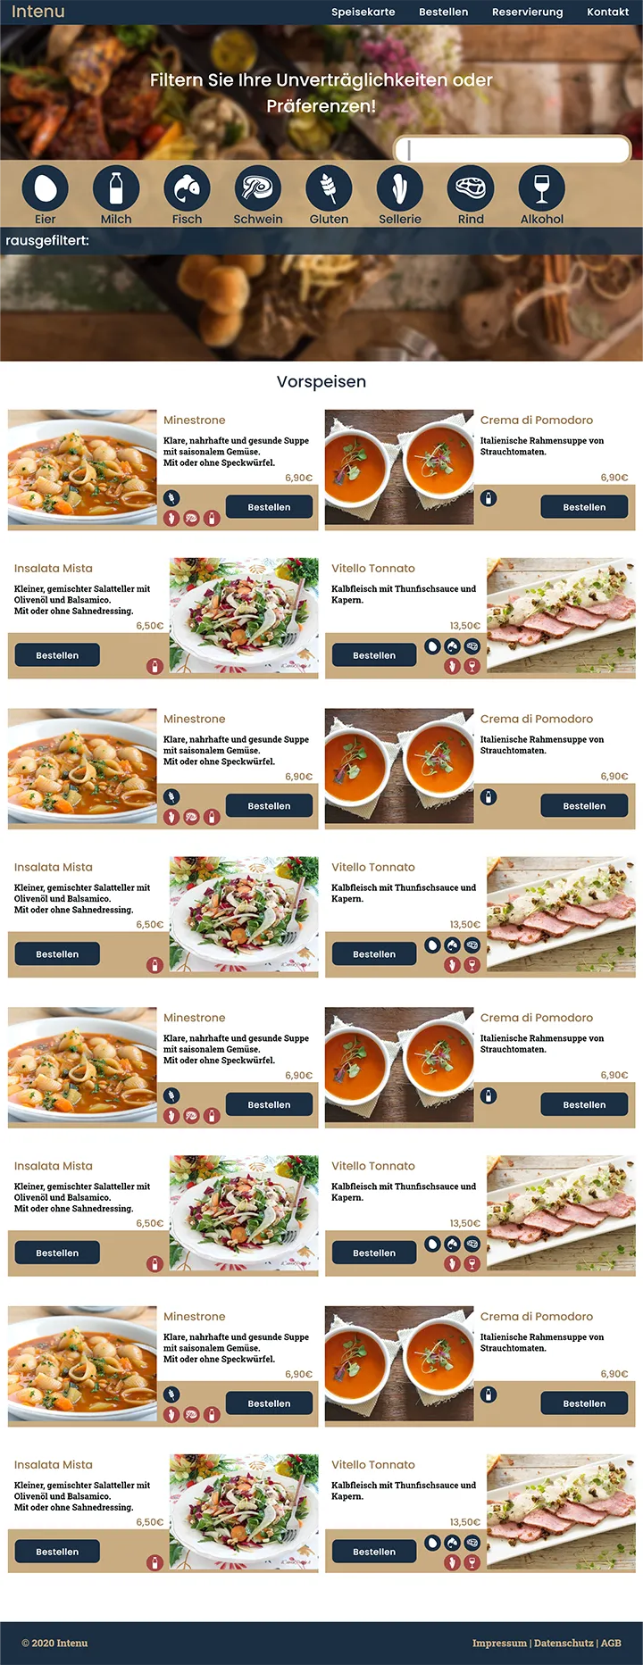The height and width of the screenshot is (1665, 643).
Task: Go to the Reservierung page
Action: coord(528,12)
